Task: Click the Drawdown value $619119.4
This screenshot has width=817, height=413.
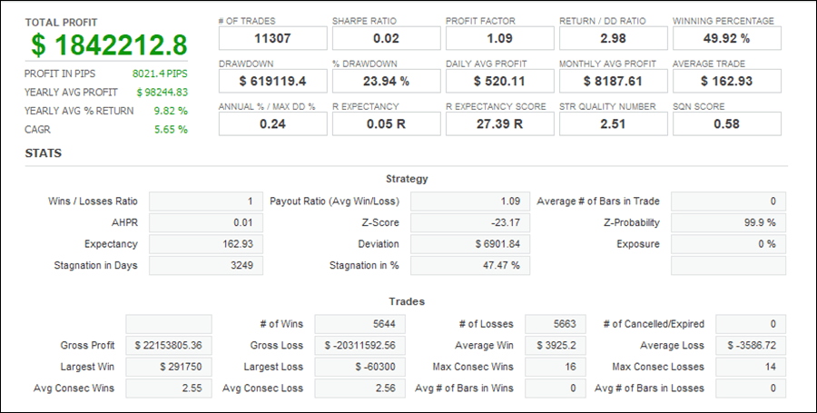Action: [x=272, y=81]
